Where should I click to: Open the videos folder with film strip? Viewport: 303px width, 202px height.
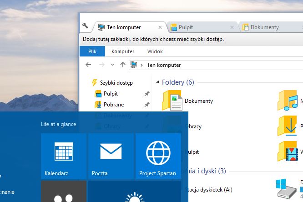point(288,151)
